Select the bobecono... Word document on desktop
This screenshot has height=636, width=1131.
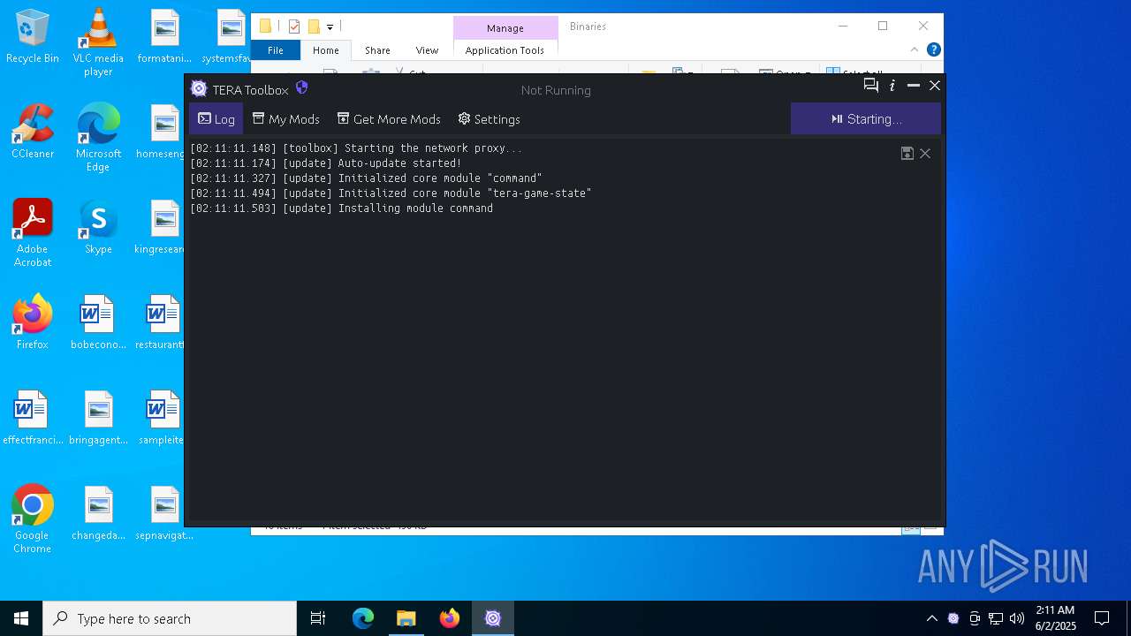click(98, 322)
